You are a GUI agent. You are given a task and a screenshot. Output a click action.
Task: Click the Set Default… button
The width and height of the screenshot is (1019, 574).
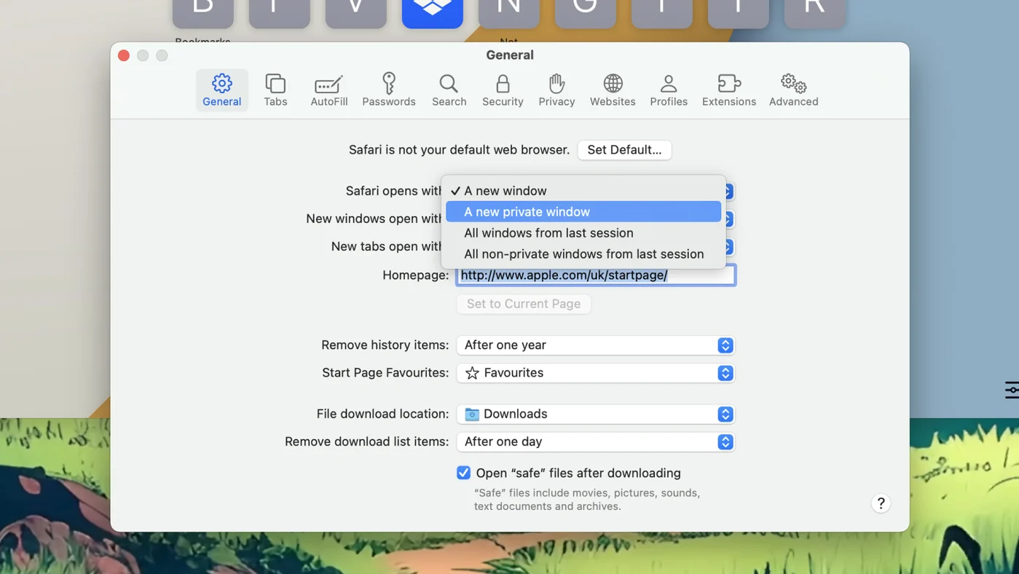pos(624,150)
